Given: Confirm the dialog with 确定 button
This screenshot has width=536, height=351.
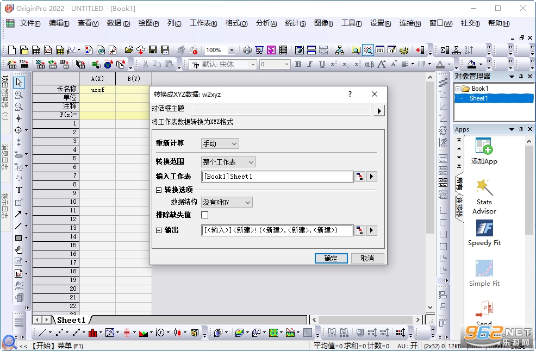Looking at the screenshot, I should point(331,259).
